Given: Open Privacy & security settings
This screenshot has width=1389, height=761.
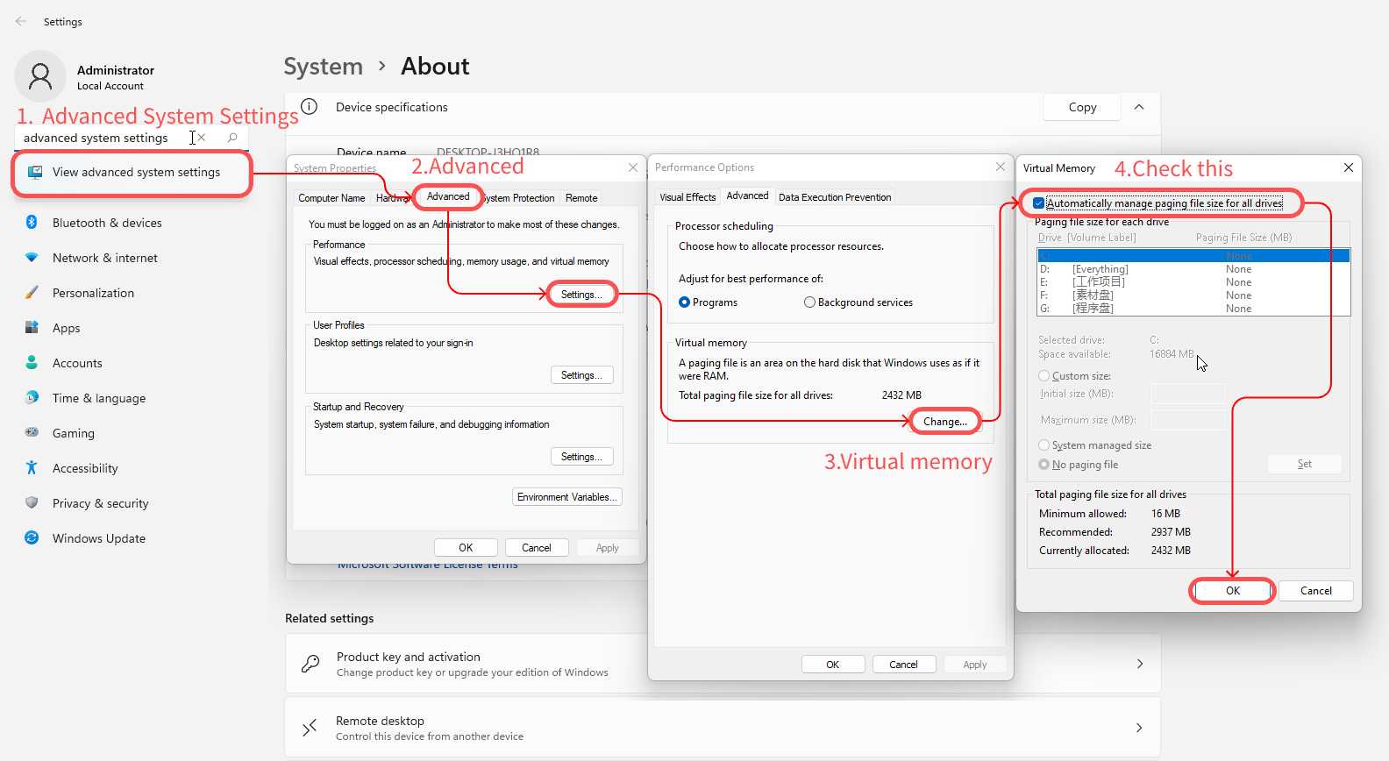Looking at the screenshot, I should point(100,503).
